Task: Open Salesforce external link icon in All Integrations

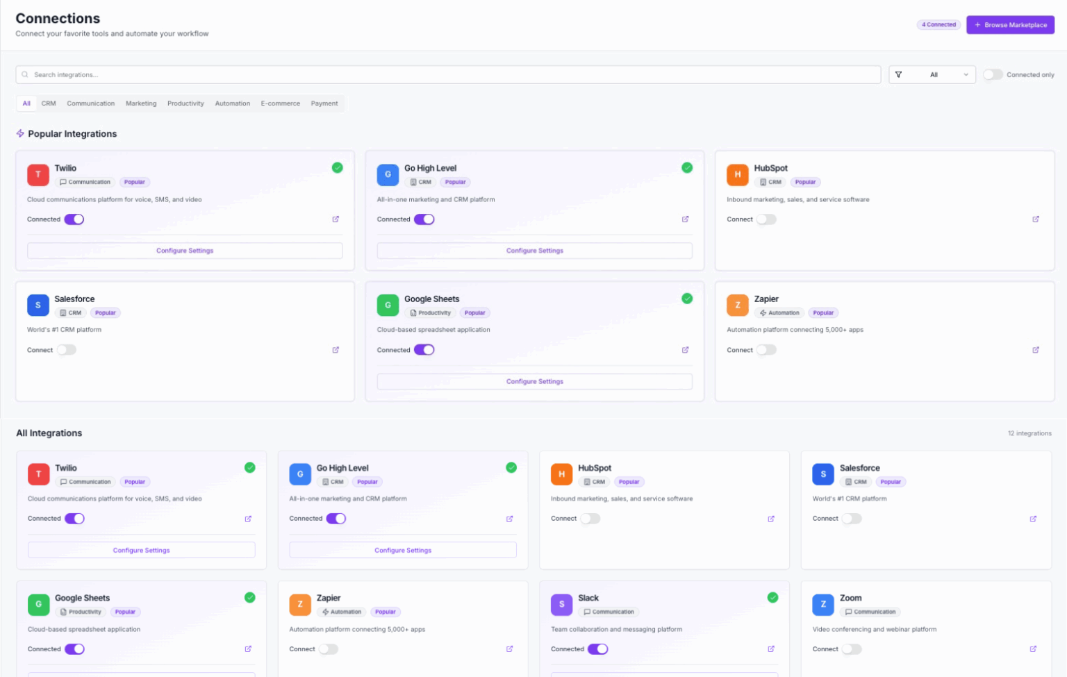Action: pyautogui.click(x=1033, y=519)
